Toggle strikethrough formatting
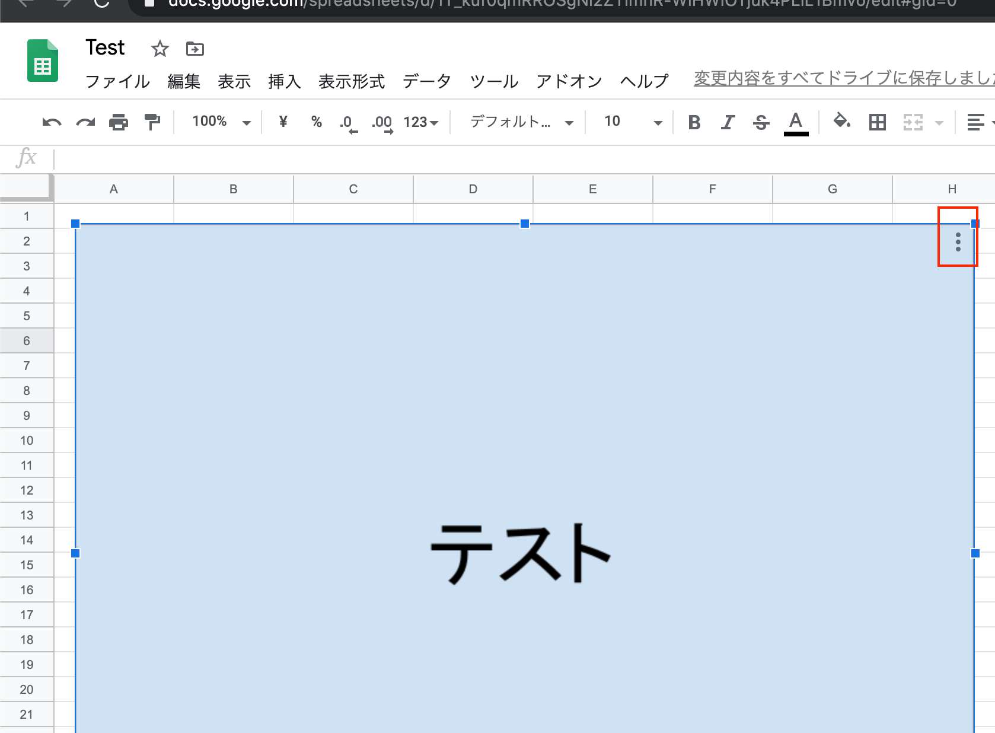The image size is (995, 733). click(x=761, y=122)
